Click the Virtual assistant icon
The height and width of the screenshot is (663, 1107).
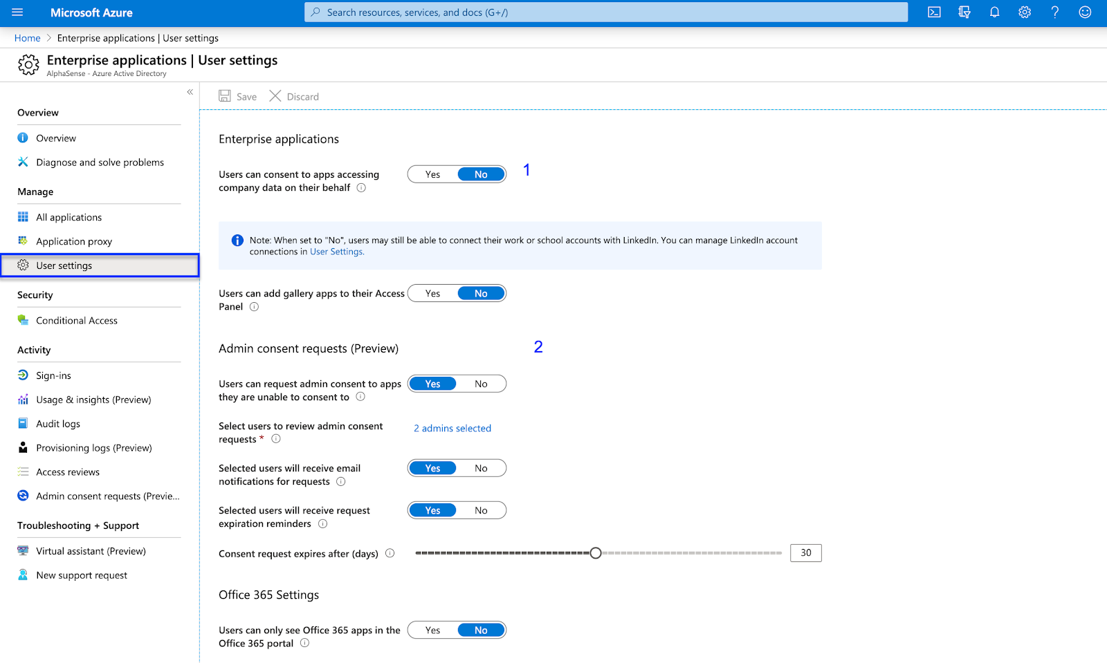click(x=23, y=550)
